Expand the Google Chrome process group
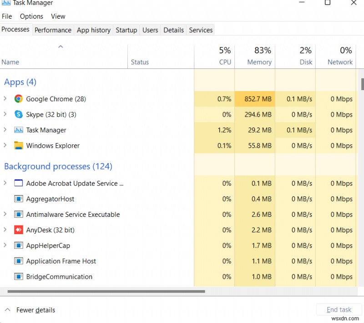 pyautogui.click(x=5, y=99)
